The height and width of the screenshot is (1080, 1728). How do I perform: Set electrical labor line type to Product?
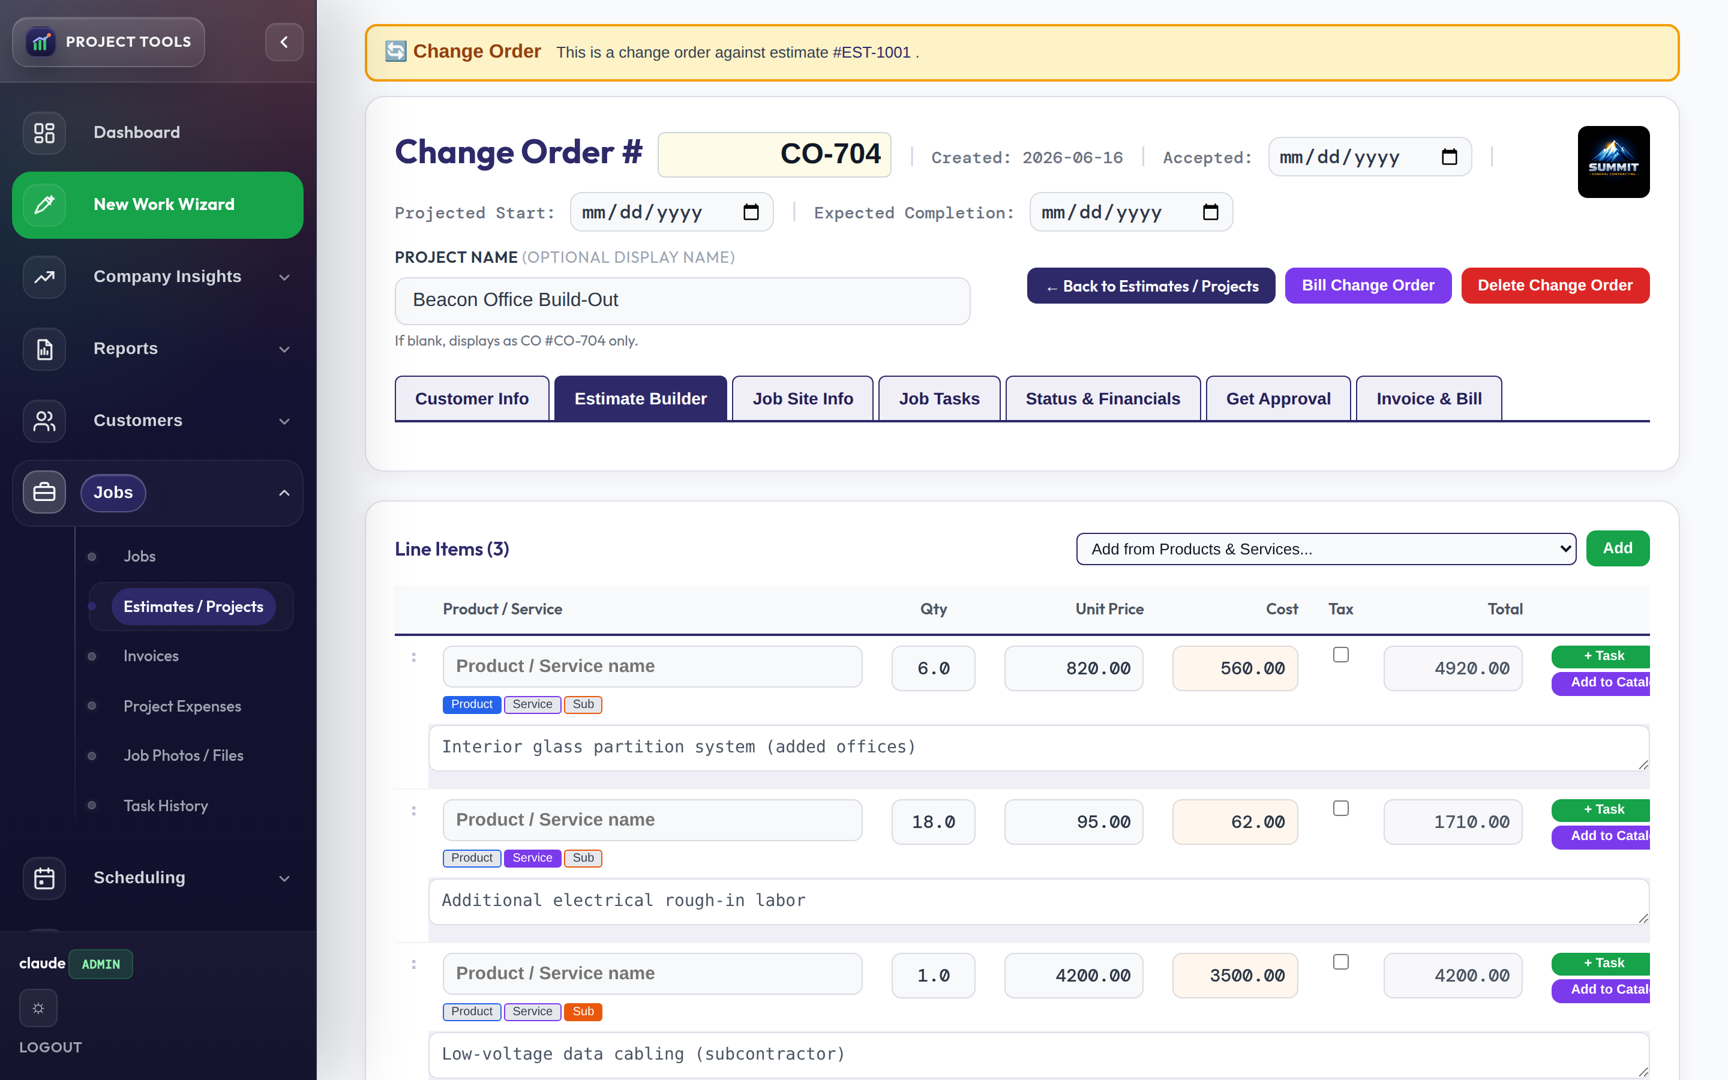(471, 858)
